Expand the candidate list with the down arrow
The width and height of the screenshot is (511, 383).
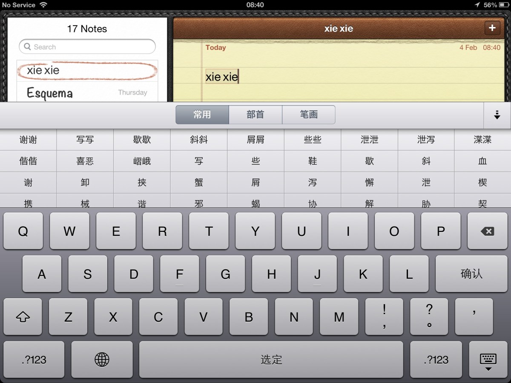(x=497, y=115)
